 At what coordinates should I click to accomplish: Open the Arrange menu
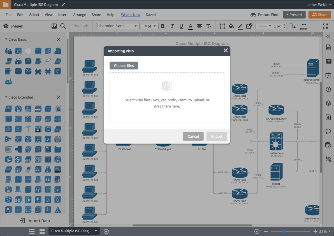click(80, 15)
